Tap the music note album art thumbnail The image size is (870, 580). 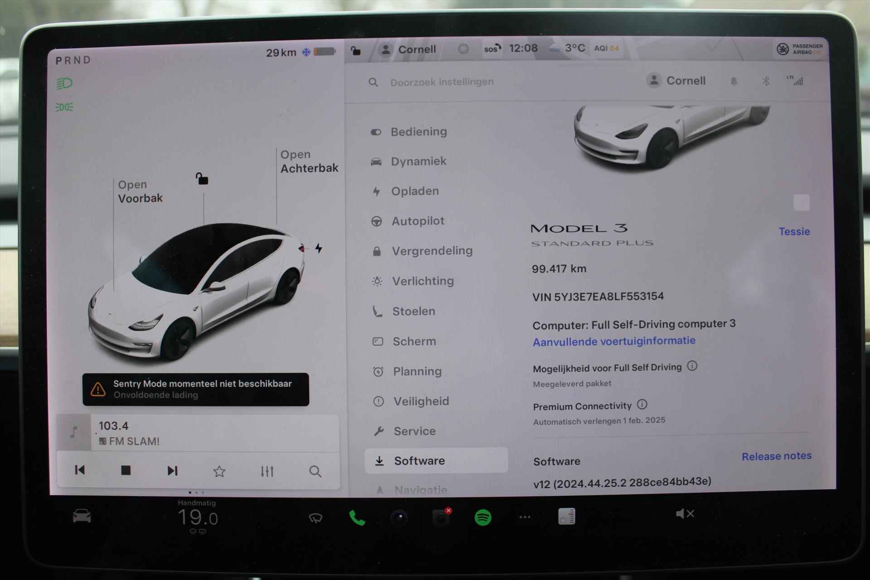(x=74, y=432)
